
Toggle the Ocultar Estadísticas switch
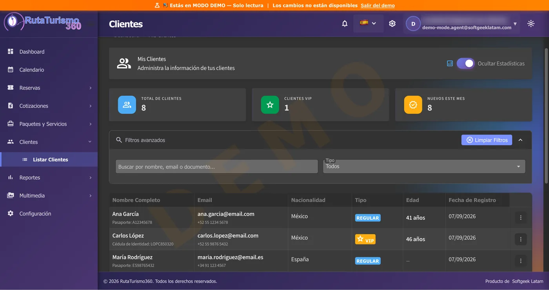(x=465, y=64)
